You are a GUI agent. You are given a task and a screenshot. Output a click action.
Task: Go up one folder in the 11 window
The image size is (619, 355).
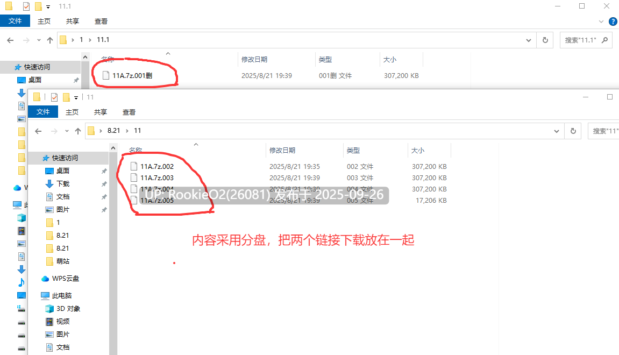coord(78,131)
